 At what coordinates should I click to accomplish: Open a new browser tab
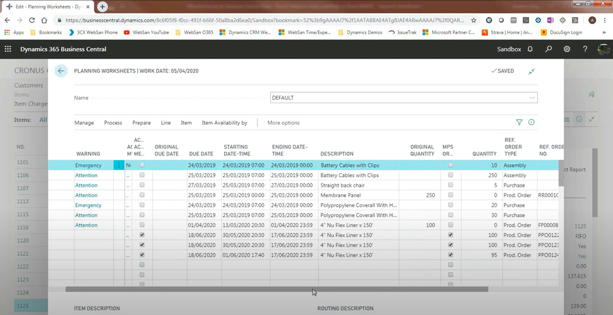pyautogui.click(x=102, y=7)
